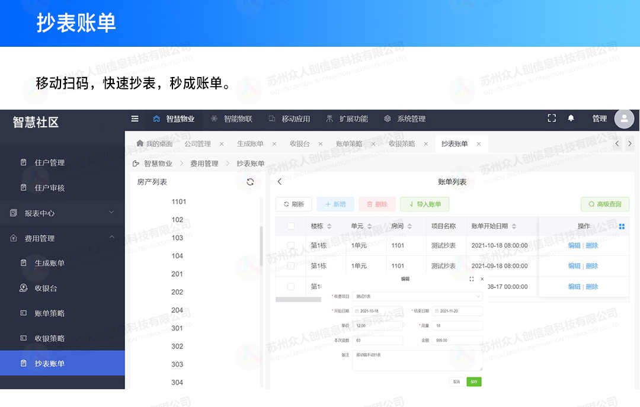
Task: Open the notification bell
Action: point(571,118)
